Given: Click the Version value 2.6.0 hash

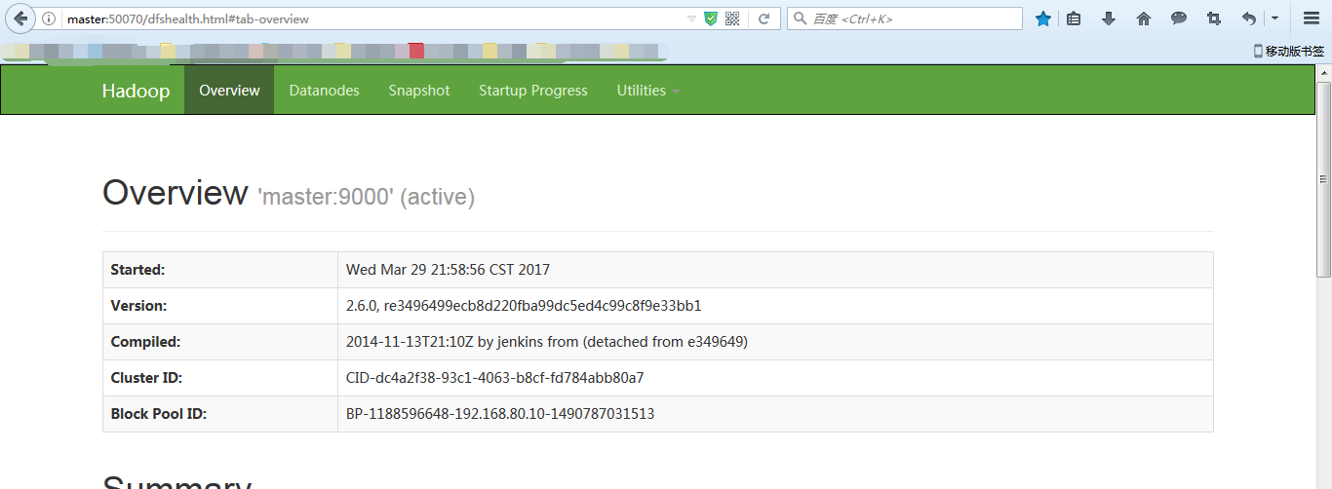Looking at the screenshot, I should pos(524,306).
